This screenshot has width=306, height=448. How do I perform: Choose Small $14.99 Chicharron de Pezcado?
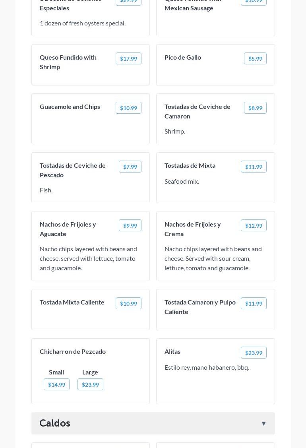[x=56, y=384]
